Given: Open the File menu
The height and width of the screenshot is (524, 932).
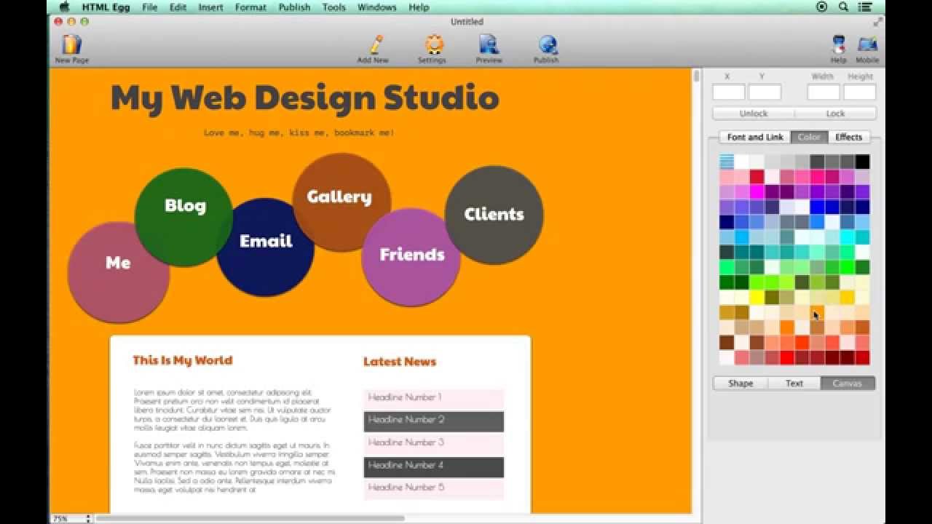Looking at the screenshot, I should pyautogui.click(x=150, y=7).
